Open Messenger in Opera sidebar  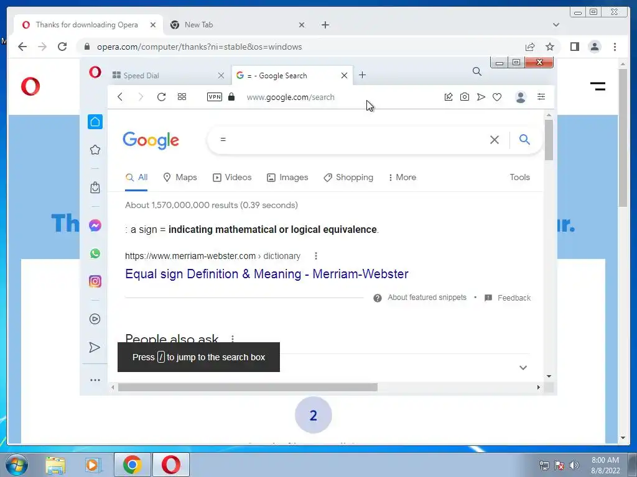95,225
